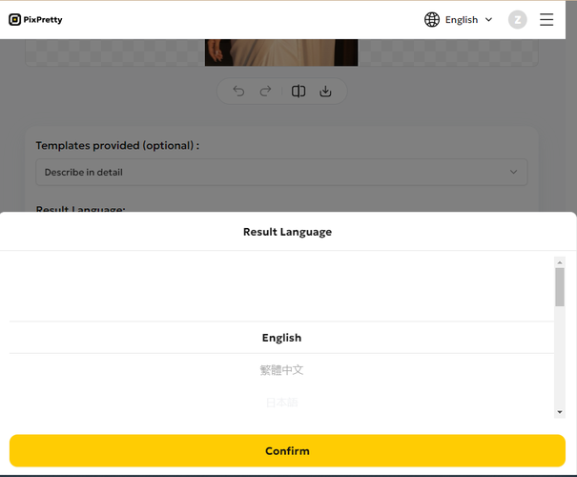Click the globe language icon
This screenshot has width=577, height=477.
(432, 19)
